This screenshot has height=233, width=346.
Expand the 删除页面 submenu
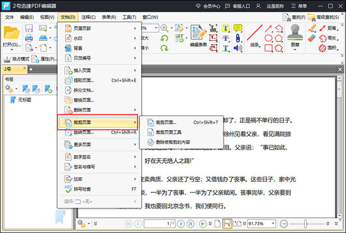point(100,110)
